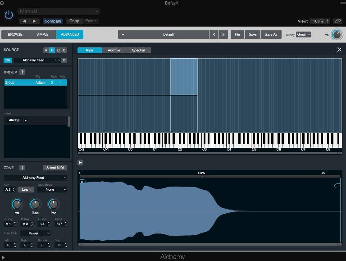Toggle the Compare button
The height and width of the screenshot is (261, 346).
coord(53,21)
